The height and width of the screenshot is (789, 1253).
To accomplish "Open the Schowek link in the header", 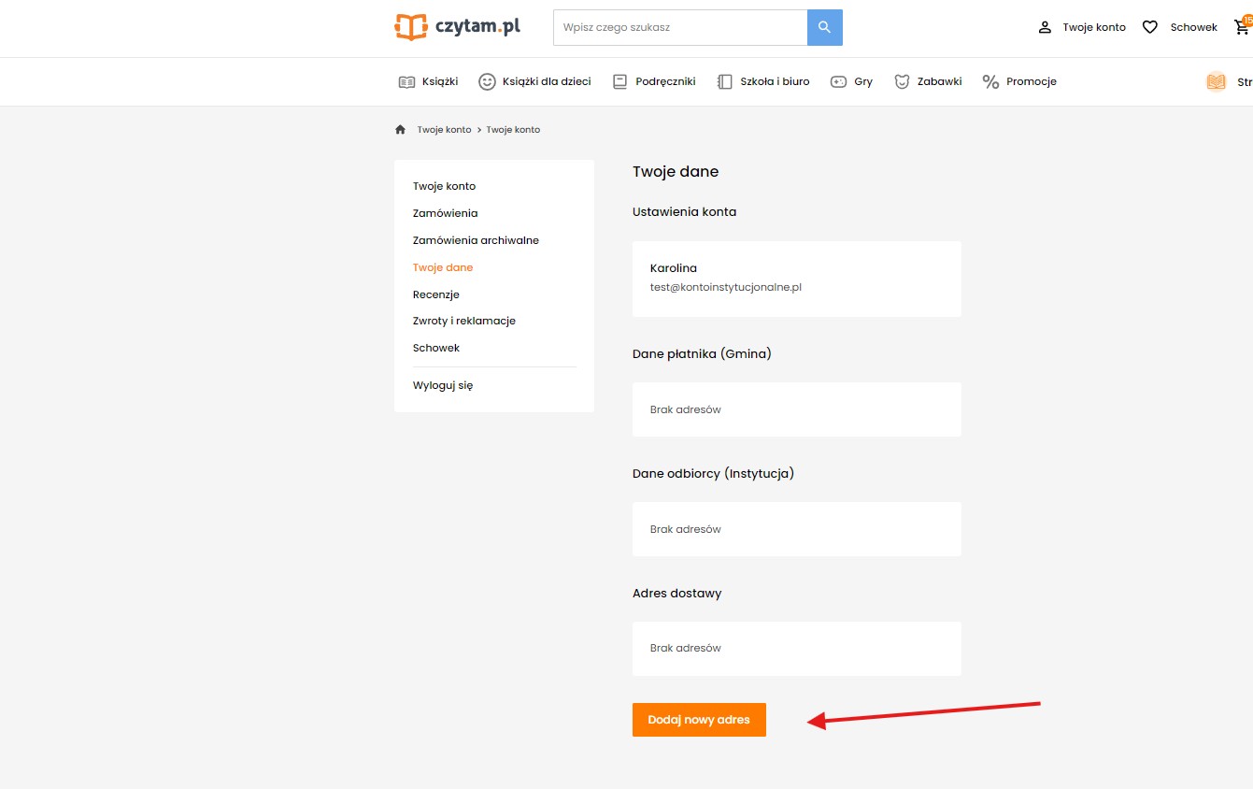I will (1194, 28).
